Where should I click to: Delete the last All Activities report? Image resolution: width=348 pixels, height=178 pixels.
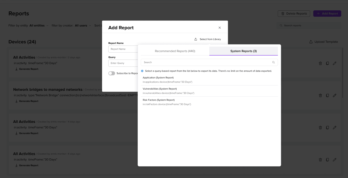(320, 160)
